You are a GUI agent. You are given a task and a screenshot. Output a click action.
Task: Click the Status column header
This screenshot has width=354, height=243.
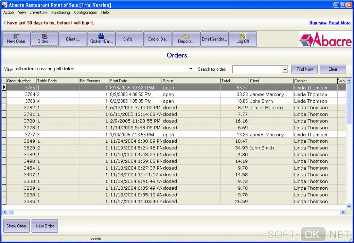click(x=191, y=81)
